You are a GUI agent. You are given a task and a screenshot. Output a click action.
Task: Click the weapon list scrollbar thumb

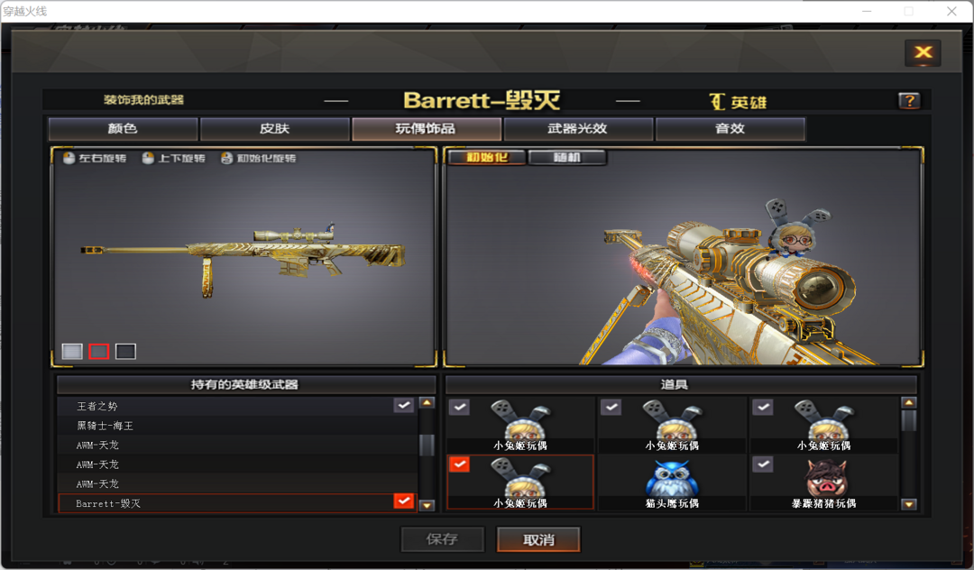pyautogui.click(x=427, y=446)
